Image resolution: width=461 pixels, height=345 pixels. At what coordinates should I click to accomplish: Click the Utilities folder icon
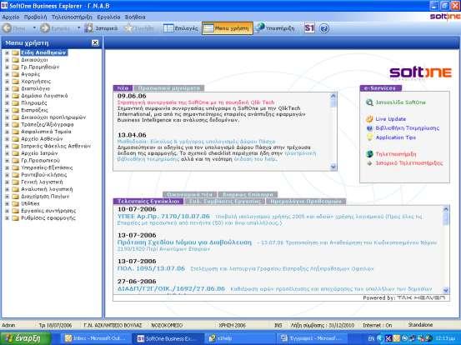click(15, 203)
